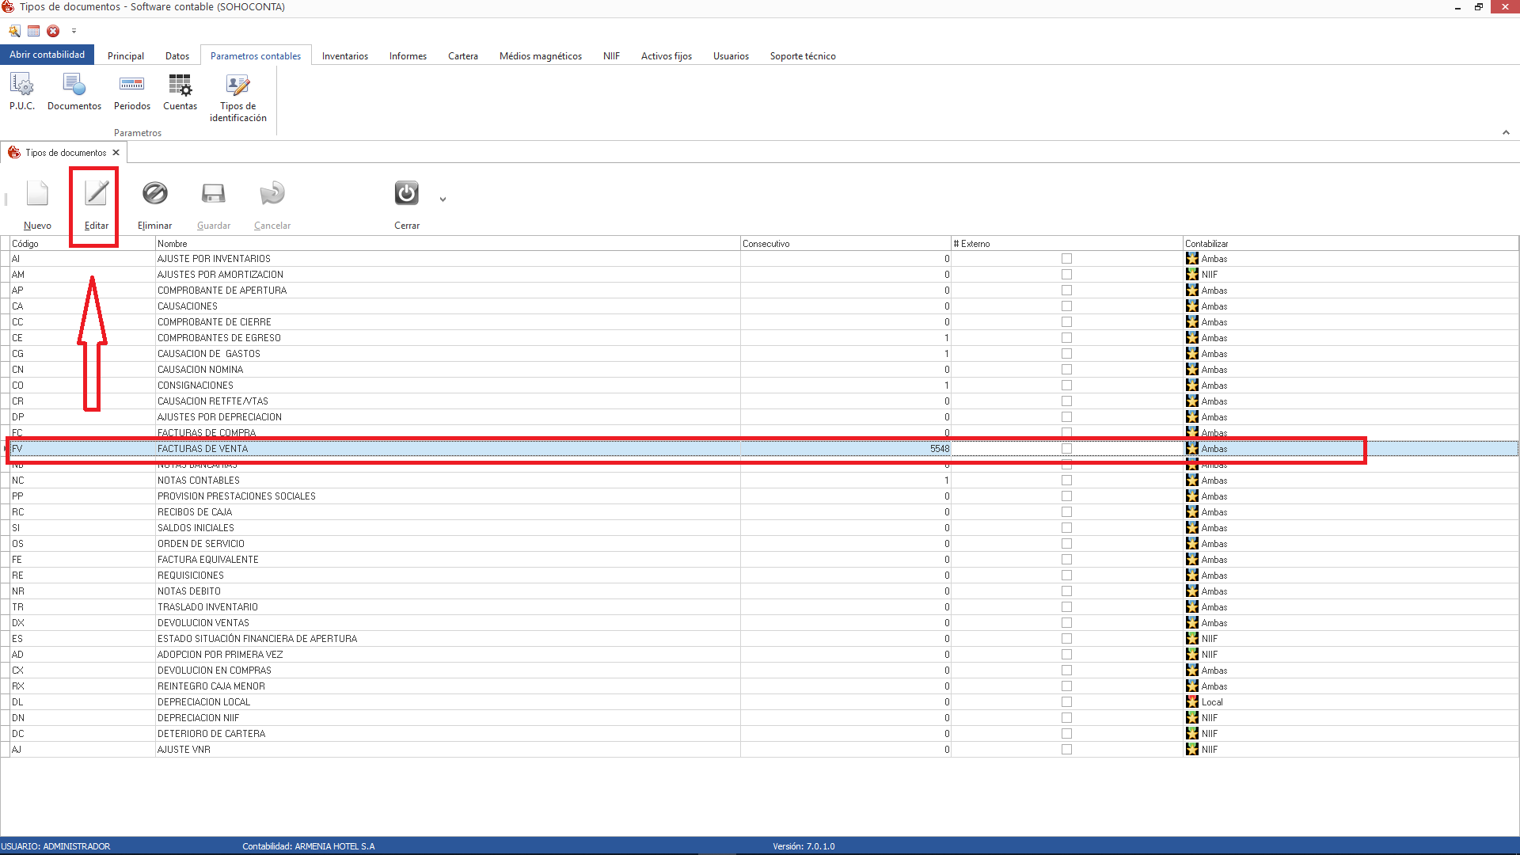
Task: Collapse the ribbon using the chevron
Action: tap(1506, 132)
